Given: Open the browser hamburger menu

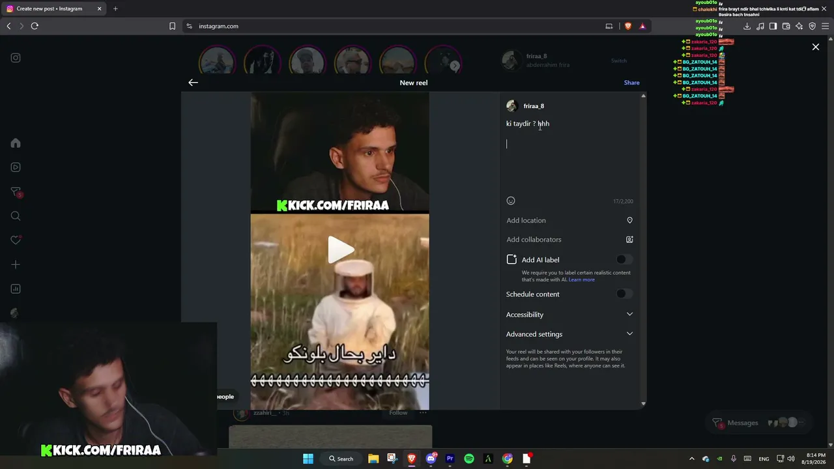Looking at the screenshot, I should click(825, 26).
